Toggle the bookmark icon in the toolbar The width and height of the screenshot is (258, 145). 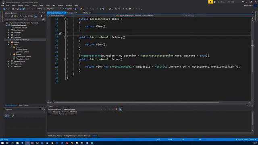click(x=130, y=9)
